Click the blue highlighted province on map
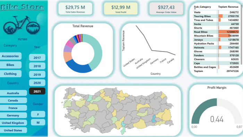Image resolution: width=243 pixels, height=137 pixels. (154, 119)
